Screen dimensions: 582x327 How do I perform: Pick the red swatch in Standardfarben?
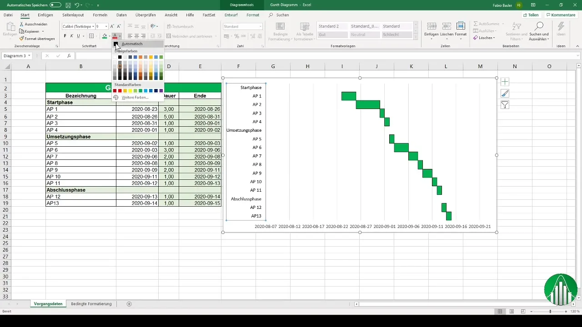[120, 91]
